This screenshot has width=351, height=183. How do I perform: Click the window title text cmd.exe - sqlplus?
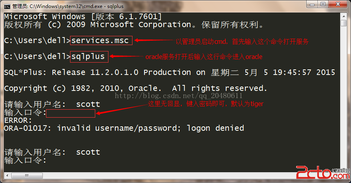(76, 6)
